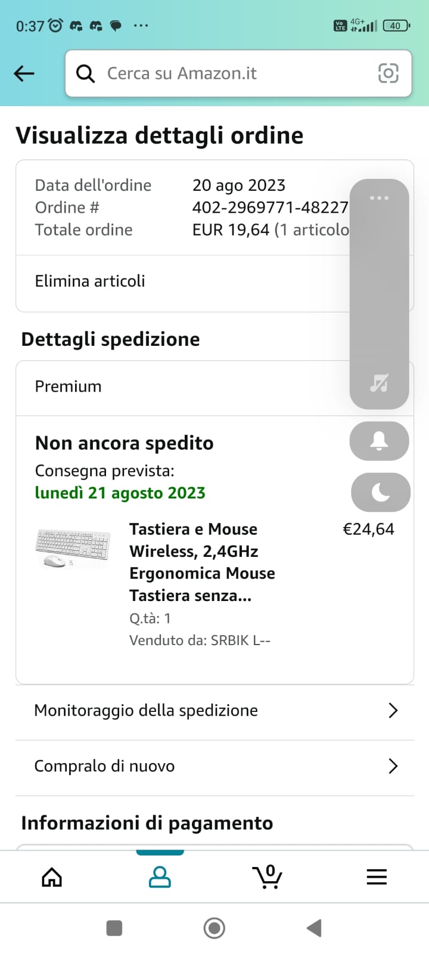Tap the keyboard and mouse product thumbnail
Screen dimensions: 429x954
(x=73, y=549)
